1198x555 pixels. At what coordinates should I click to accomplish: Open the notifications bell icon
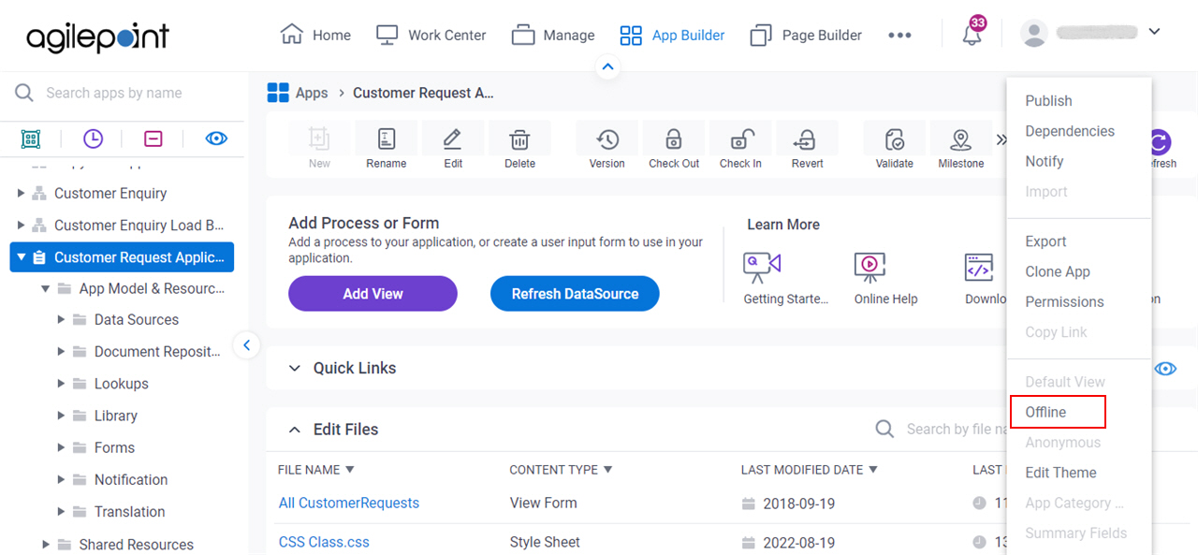[972, 35]
